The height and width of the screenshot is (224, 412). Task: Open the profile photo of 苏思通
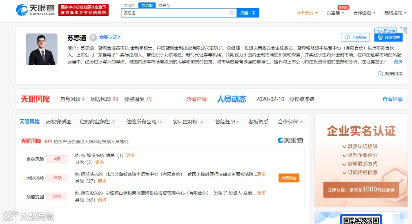[x=42, y=49]
